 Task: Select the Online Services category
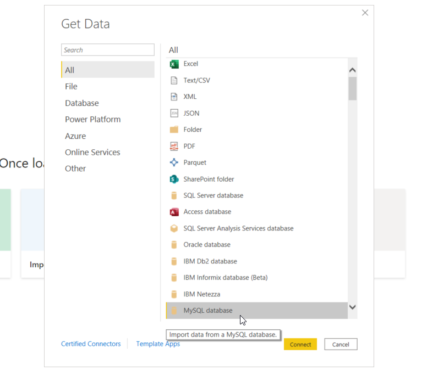click(x=108, y=152)
